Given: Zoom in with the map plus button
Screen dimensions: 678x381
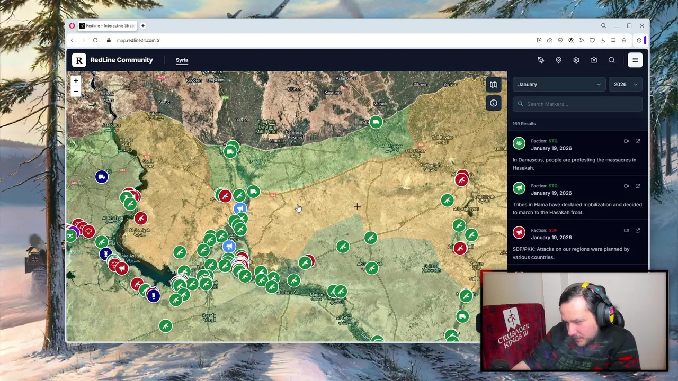Looking at the screenshot, I should [x=76, y=81].
